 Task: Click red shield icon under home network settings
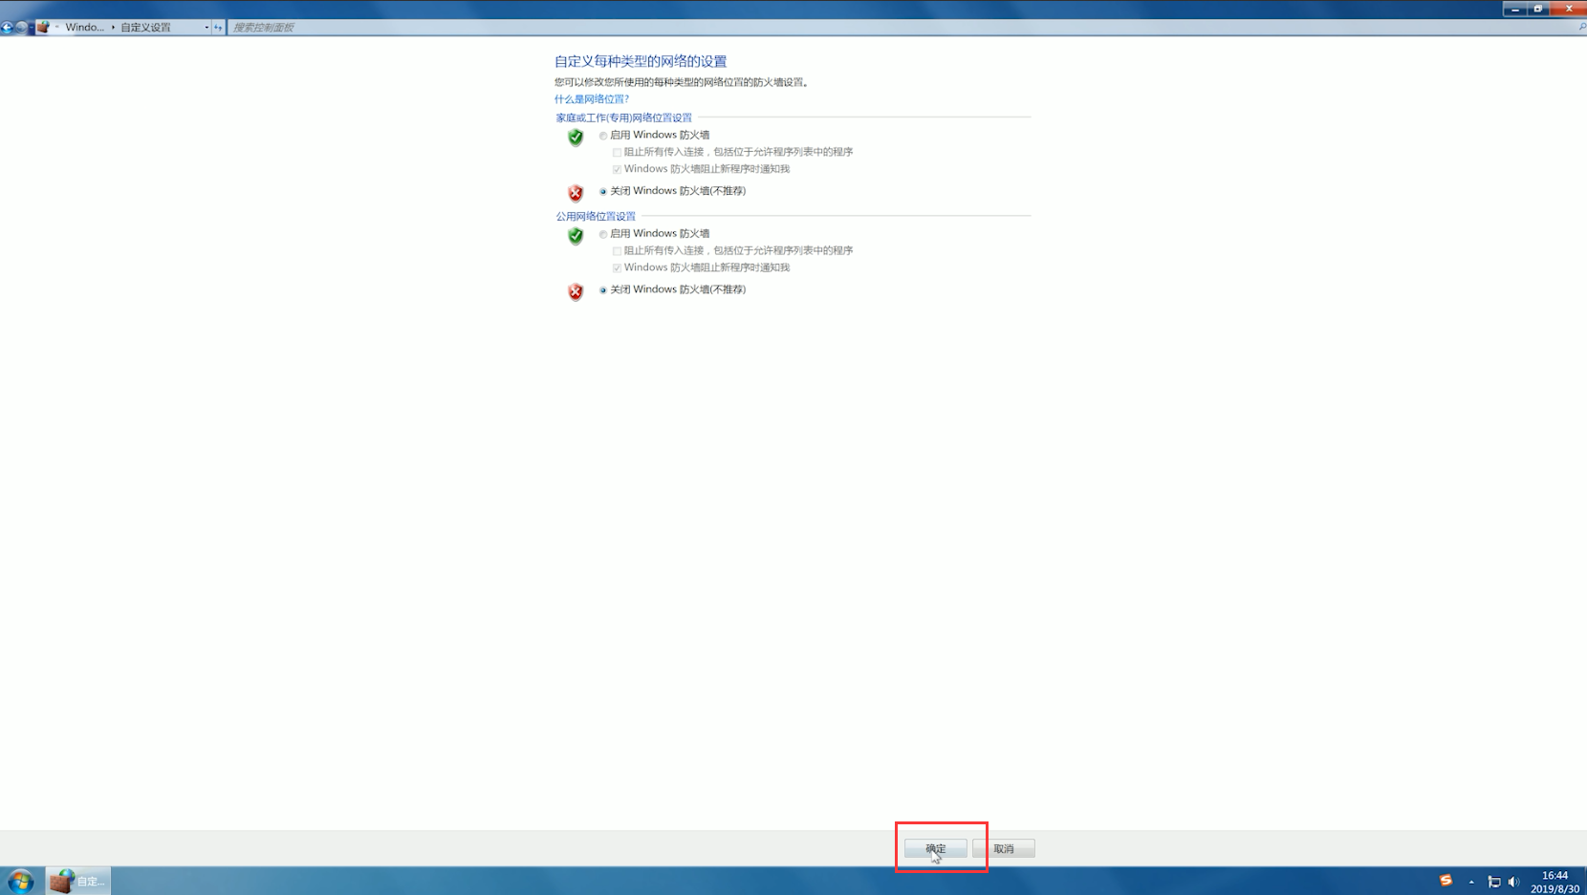click(x=576, y=193)
